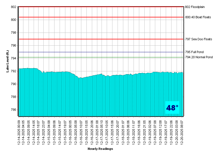Click the 48° temperature badge
Image resolution: width=214 pixels, height=157 pixels.
tap(172, 108)
